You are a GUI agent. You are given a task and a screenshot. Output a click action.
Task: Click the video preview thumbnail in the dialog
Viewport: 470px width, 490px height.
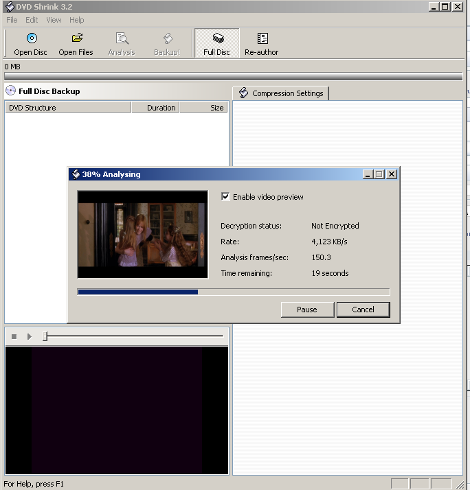143,235
